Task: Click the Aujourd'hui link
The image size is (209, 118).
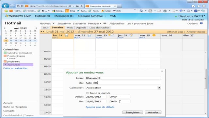Action: (117, 24)
